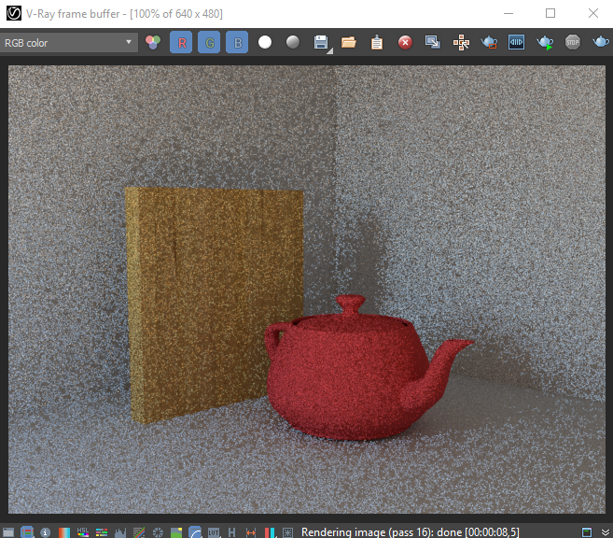
Task: Switch to alpha channel white circle
Action: click(265, 42)
